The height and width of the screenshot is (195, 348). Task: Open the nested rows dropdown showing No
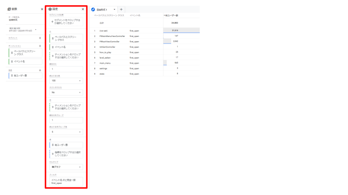(66, 92)
